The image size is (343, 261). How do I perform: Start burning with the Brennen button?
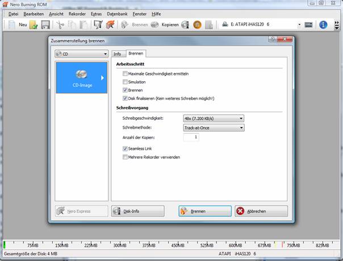[205, 211]
